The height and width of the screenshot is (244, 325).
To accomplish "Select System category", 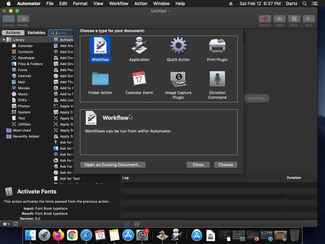I will tap(24, 112).
